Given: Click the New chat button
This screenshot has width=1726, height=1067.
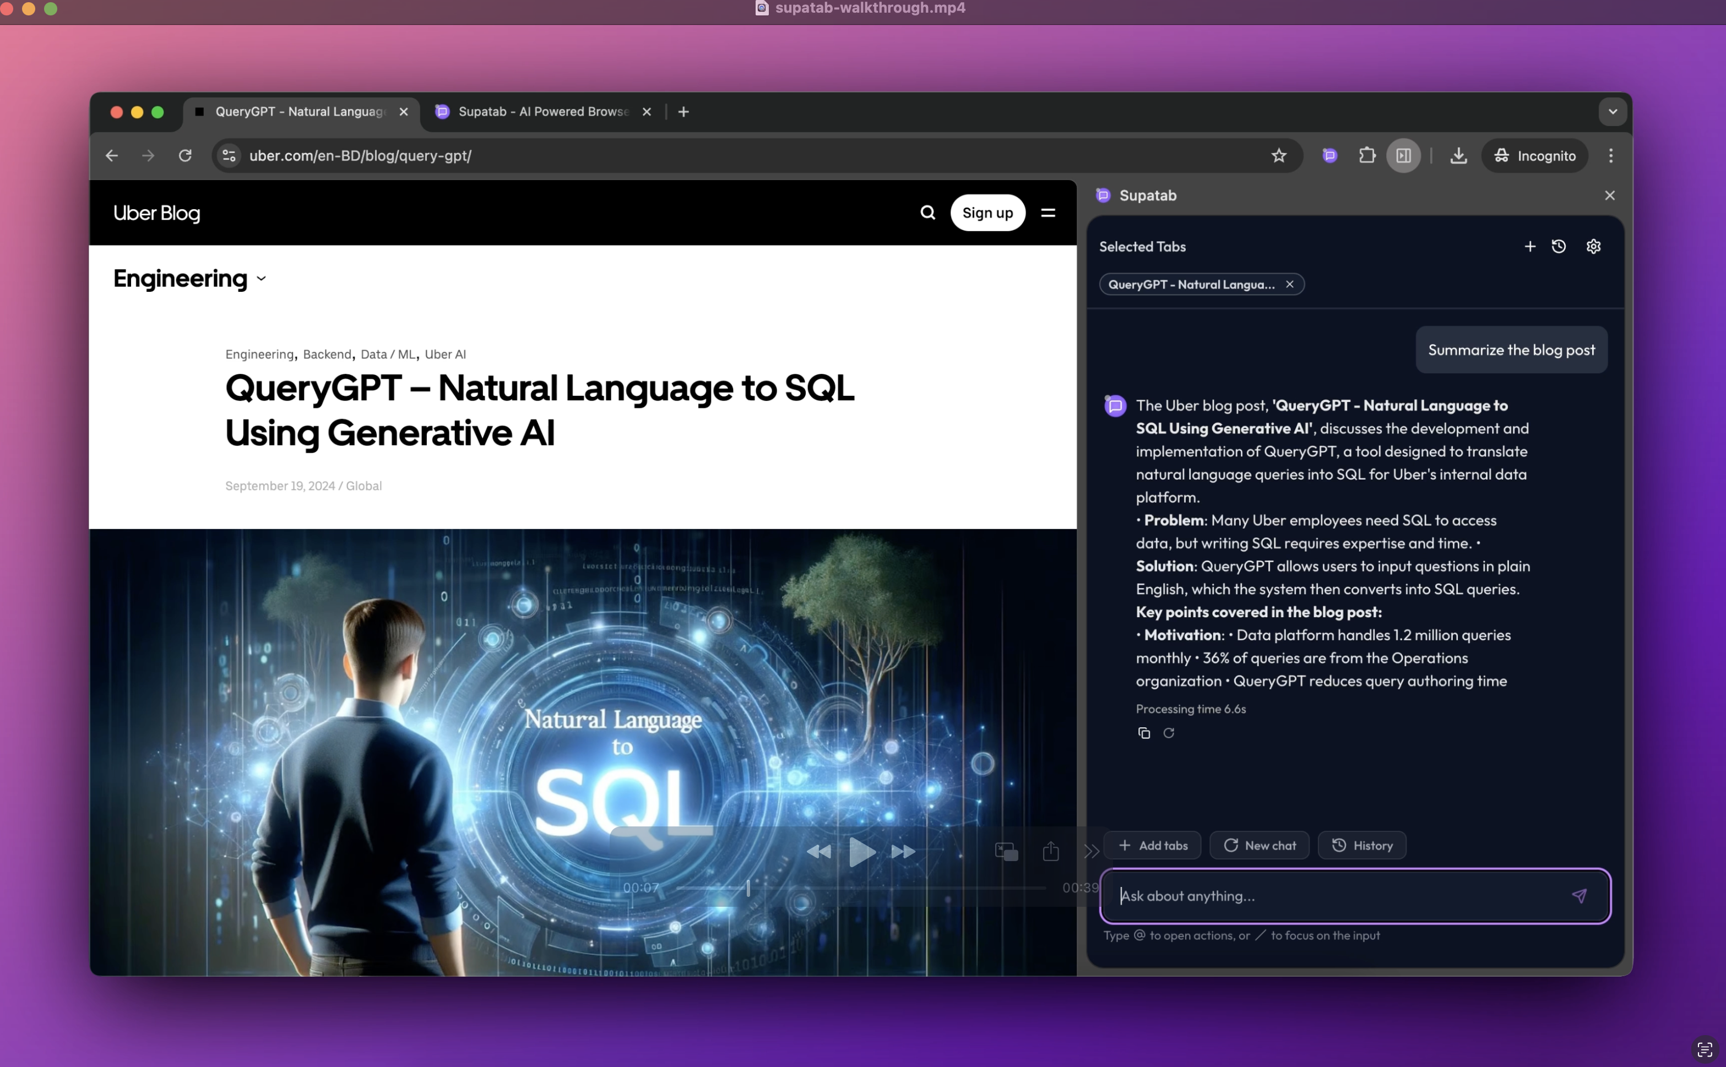Looking at the screenshot, I should click(1260, 846).
